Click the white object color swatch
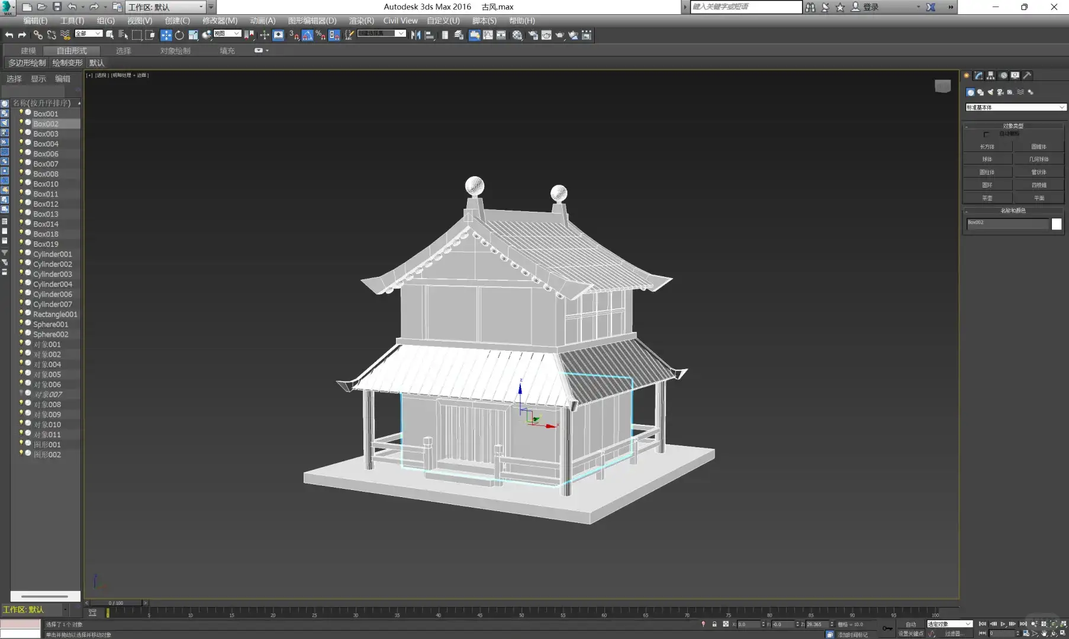This screenshot has width=1069, height=639. click(1057, 224)
